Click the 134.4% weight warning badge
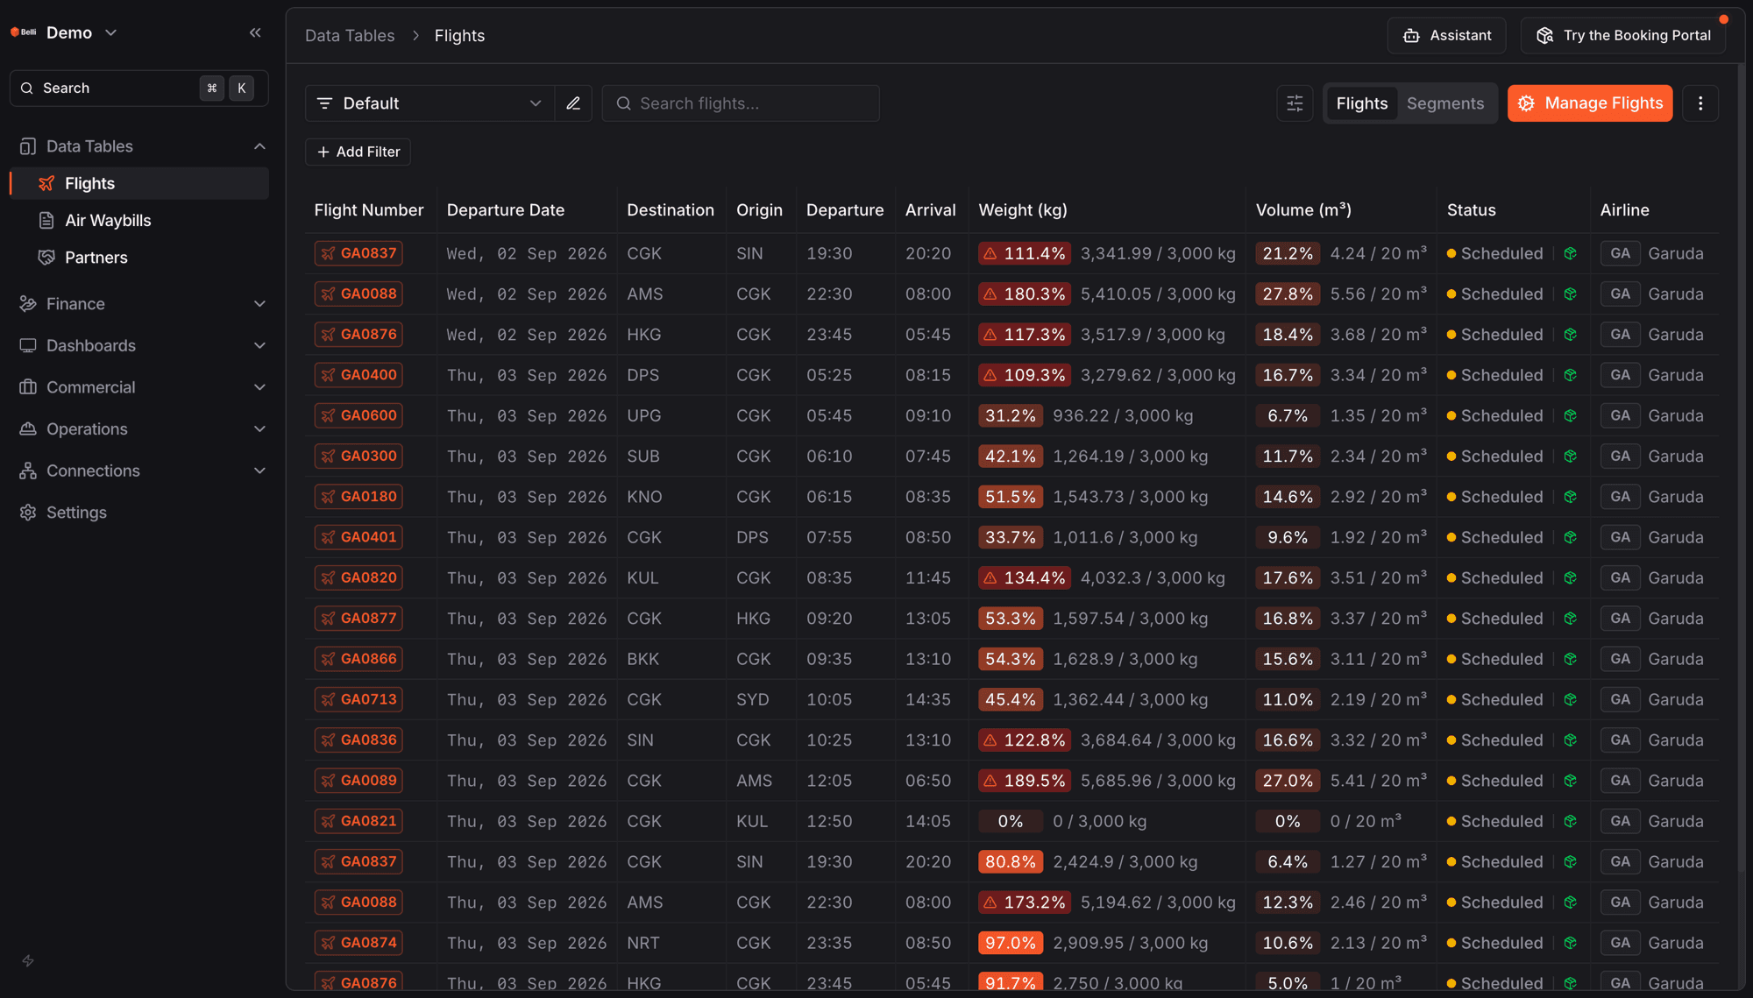1753x998 pixels. 1025,578
